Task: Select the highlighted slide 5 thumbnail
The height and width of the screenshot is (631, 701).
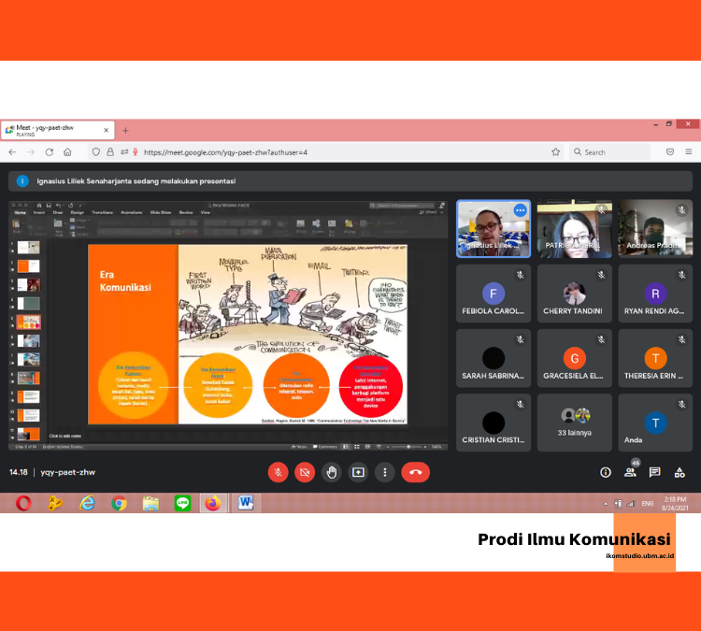Action: (x=28, y=322)
